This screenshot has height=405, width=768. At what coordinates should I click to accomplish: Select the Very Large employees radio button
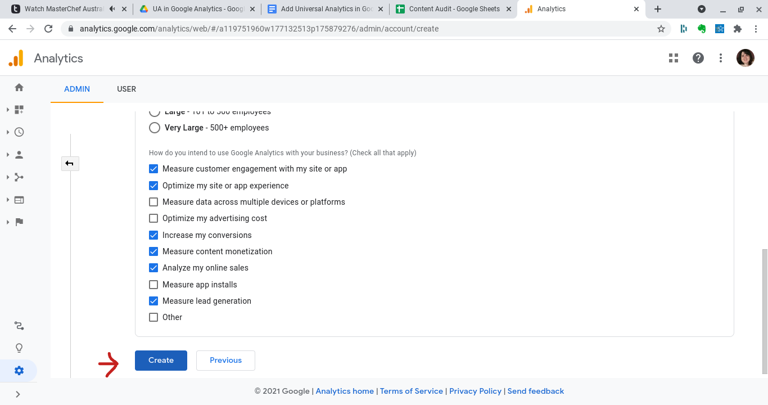click(x=155, y=128)
